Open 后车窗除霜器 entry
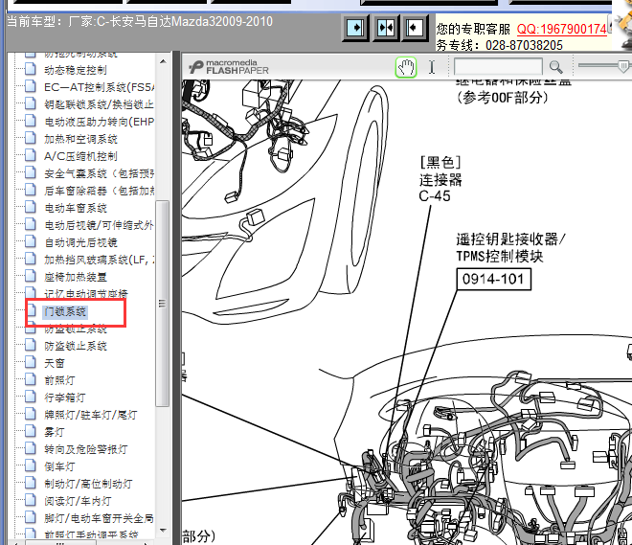Screen dimensions: 632x545 pos(99,191)
